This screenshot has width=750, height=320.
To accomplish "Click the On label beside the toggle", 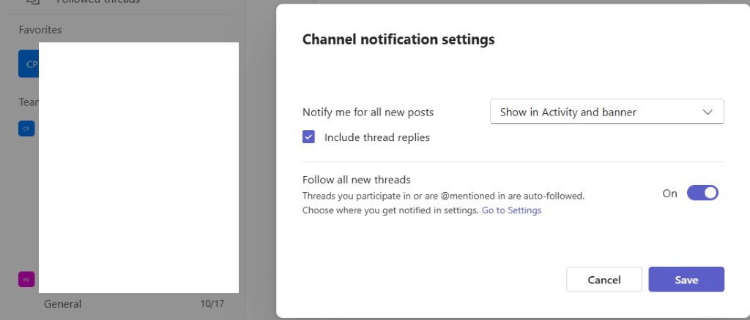I will pos(669,194).
